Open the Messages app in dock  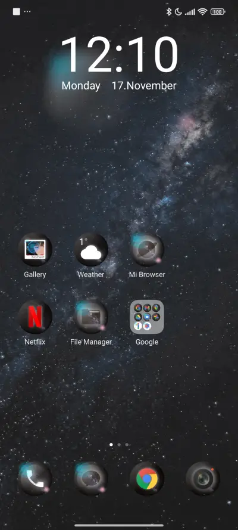coord(91,479)
